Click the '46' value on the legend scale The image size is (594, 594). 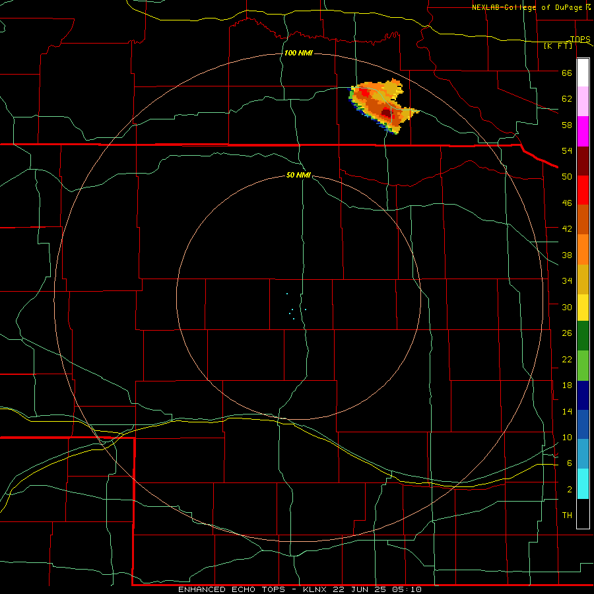coord(567,203)
